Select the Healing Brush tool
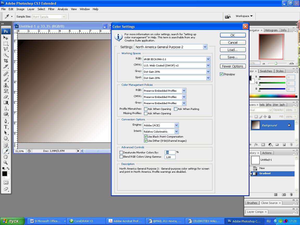The width and height of the screenshot is (300, 225). (6, 74)
